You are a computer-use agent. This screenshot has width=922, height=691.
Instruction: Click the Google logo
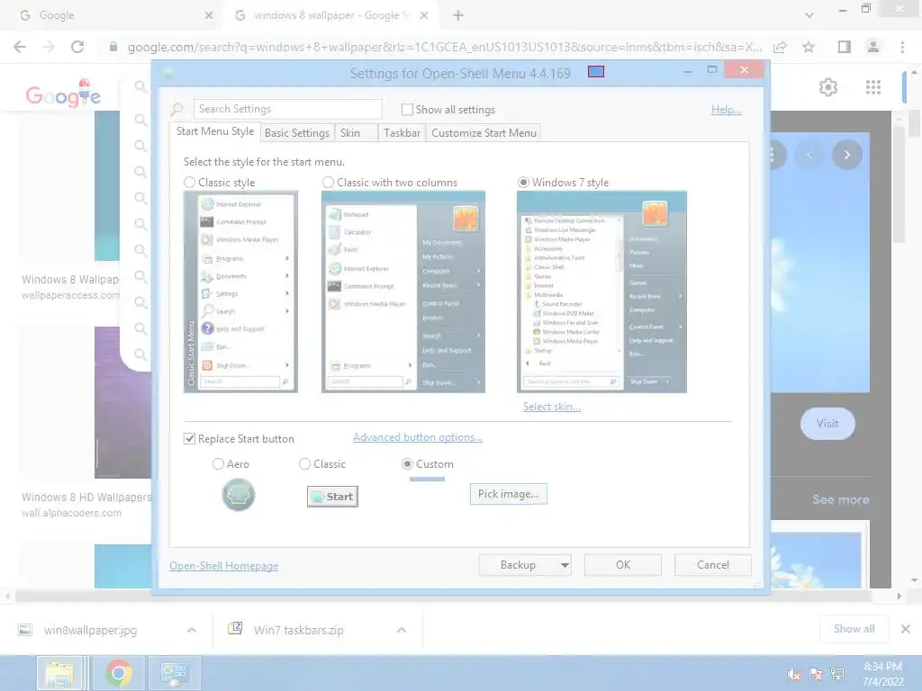coord(63,94)
